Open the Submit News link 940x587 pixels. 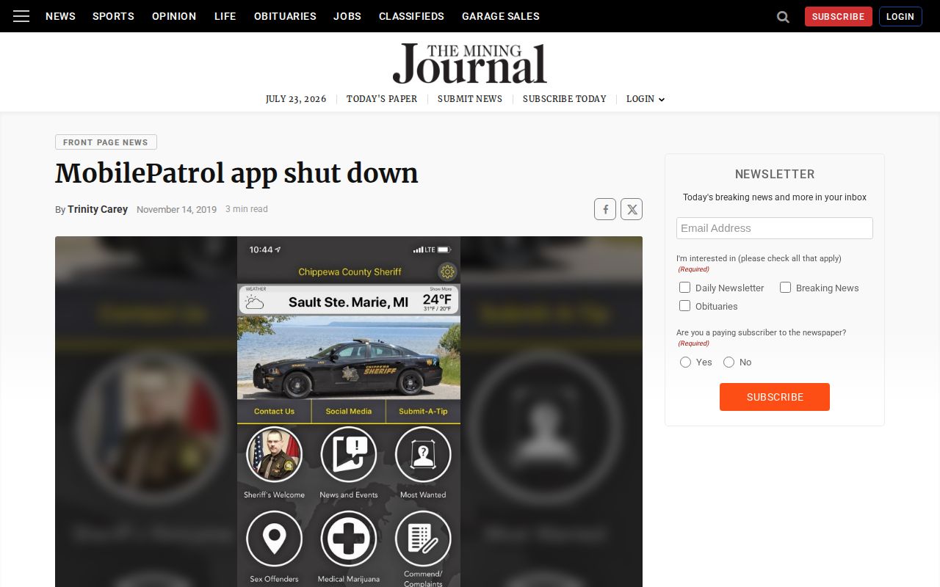pyautogui.click(x=470, y=99)
